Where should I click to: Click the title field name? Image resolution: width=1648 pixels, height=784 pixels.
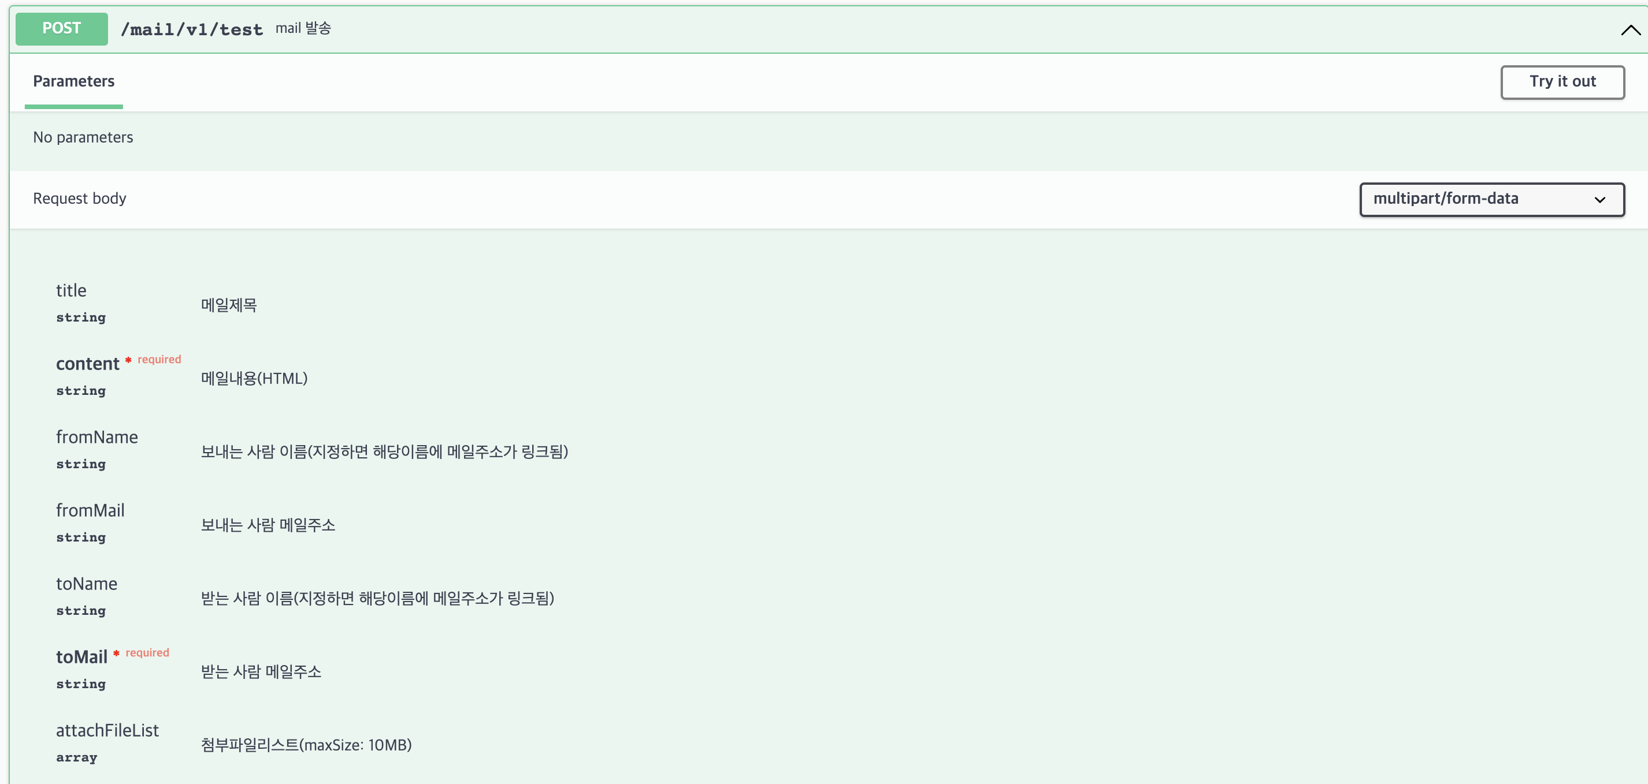(71, 291)
